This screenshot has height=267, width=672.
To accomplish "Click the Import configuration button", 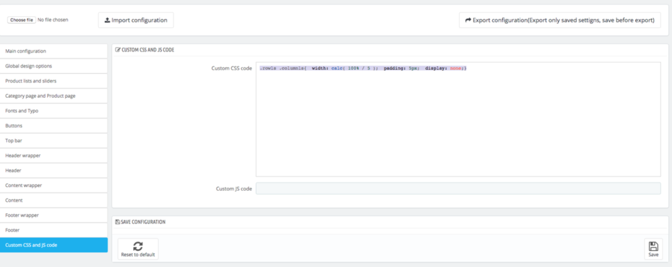I will pos(136,20).
